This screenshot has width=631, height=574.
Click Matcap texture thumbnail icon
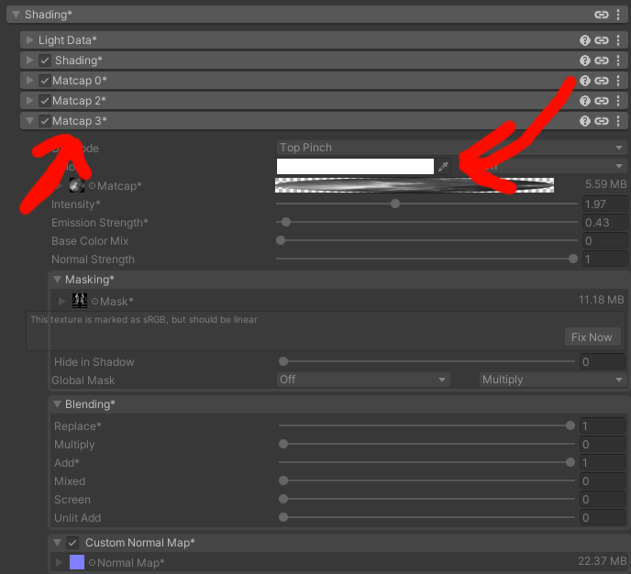(76, 185)
